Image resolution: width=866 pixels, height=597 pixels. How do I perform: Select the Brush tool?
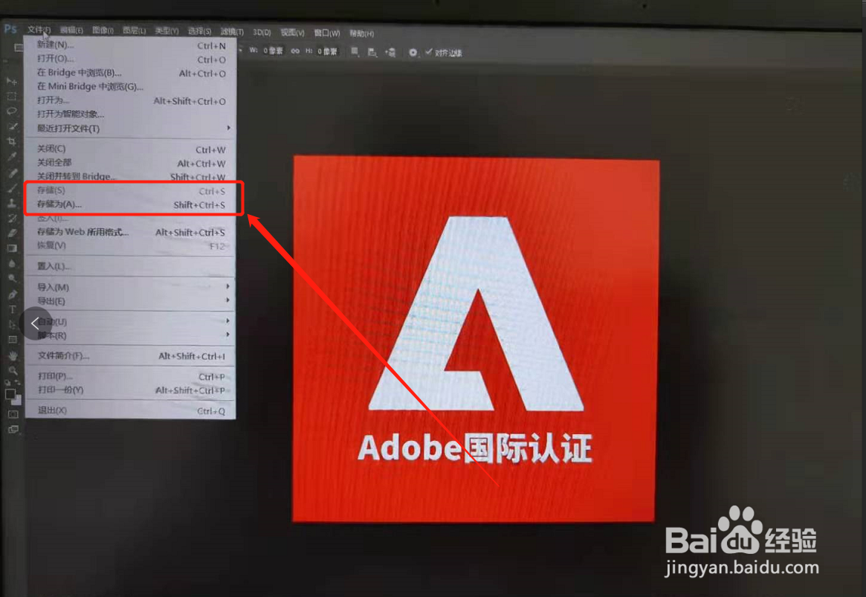point(12,188)
